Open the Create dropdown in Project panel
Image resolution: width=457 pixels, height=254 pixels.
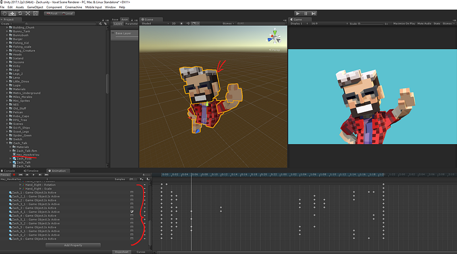point(7,23)
